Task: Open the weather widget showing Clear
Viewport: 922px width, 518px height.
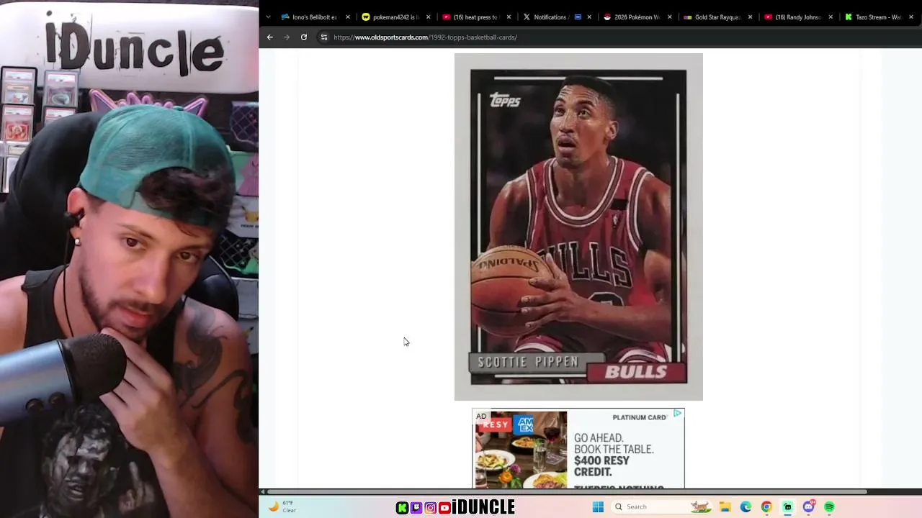Action: tap(282, 506)
